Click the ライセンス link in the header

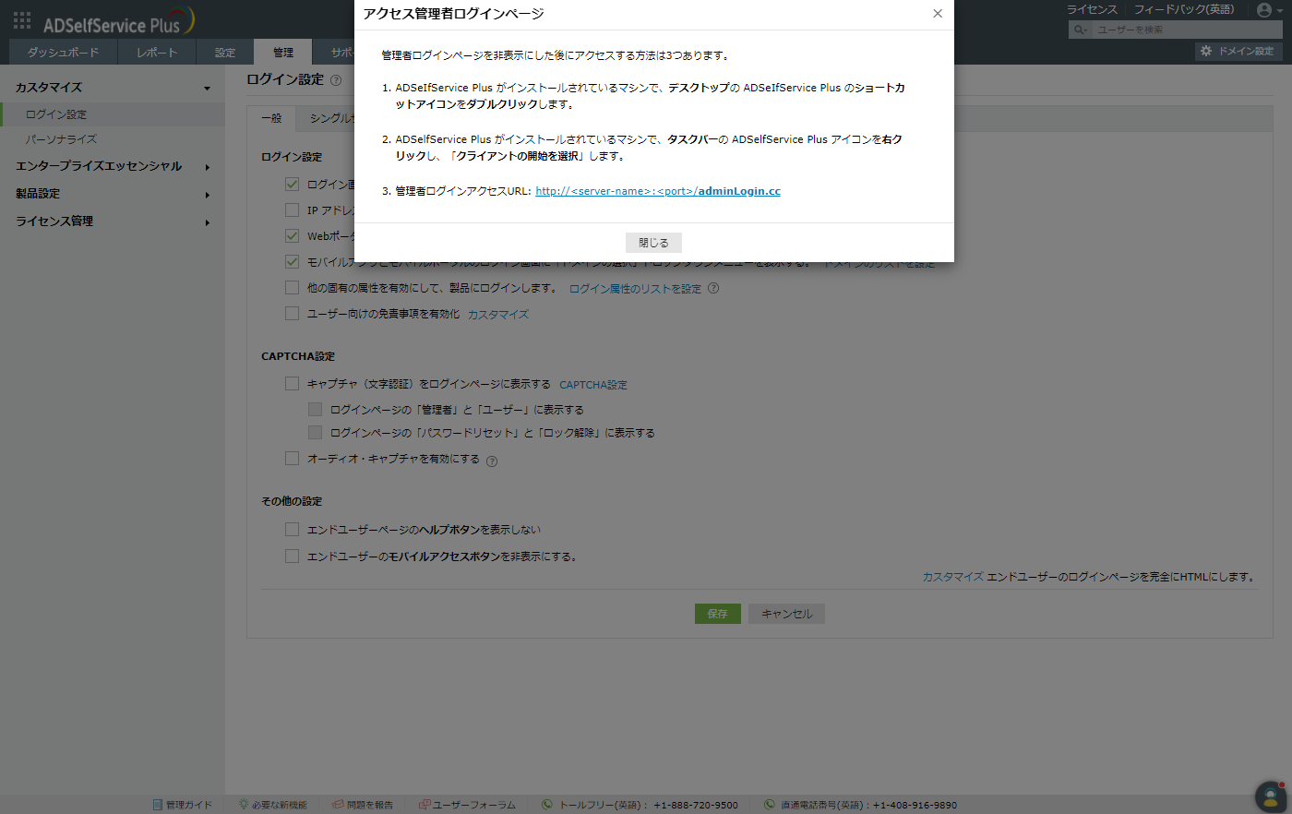pyautogui.click(x=1092, y=9)
